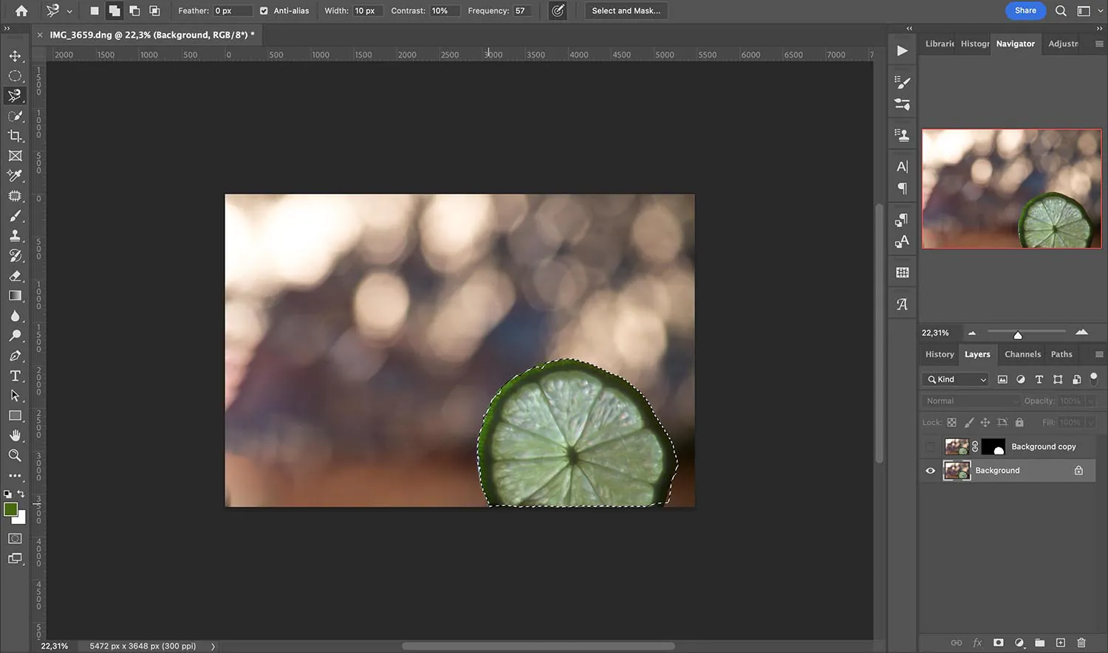Viewport: 1108px width, 653px height.
Task: Show the Background copy layer
Action: coord(930,447)
